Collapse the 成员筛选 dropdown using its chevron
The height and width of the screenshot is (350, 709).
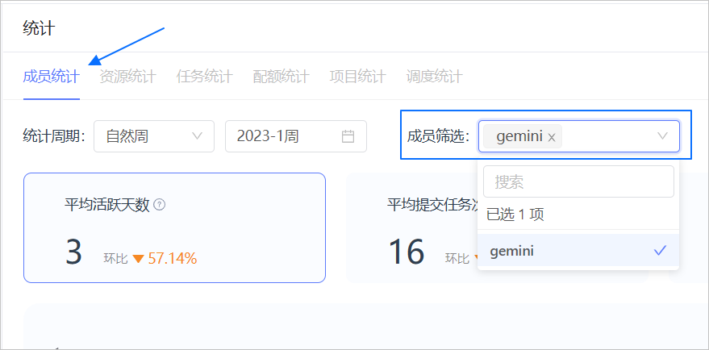click(x=663, y=136)
